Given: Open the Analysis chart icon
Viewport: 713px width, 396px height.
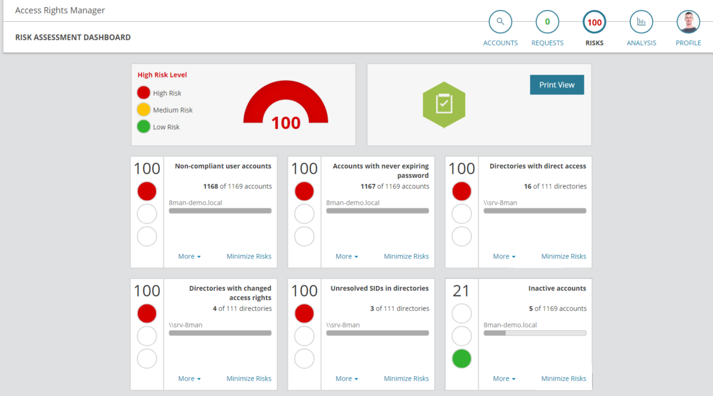Looking at the screenshot, I should (x=641, y=22).
